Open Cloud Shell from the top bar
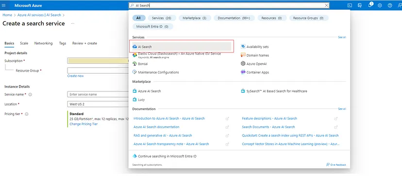Image resolution: width=402 pixels, height=176 pixels. [x=350, y=5]
